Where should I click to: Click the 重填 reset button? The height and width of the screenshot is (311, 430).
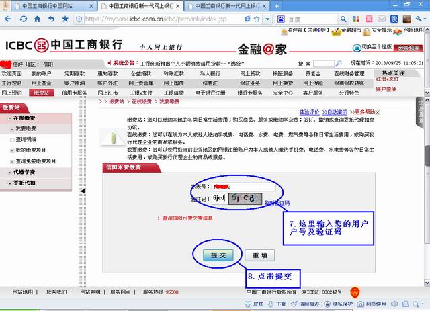pyautogui.click(x=259, y=255)
